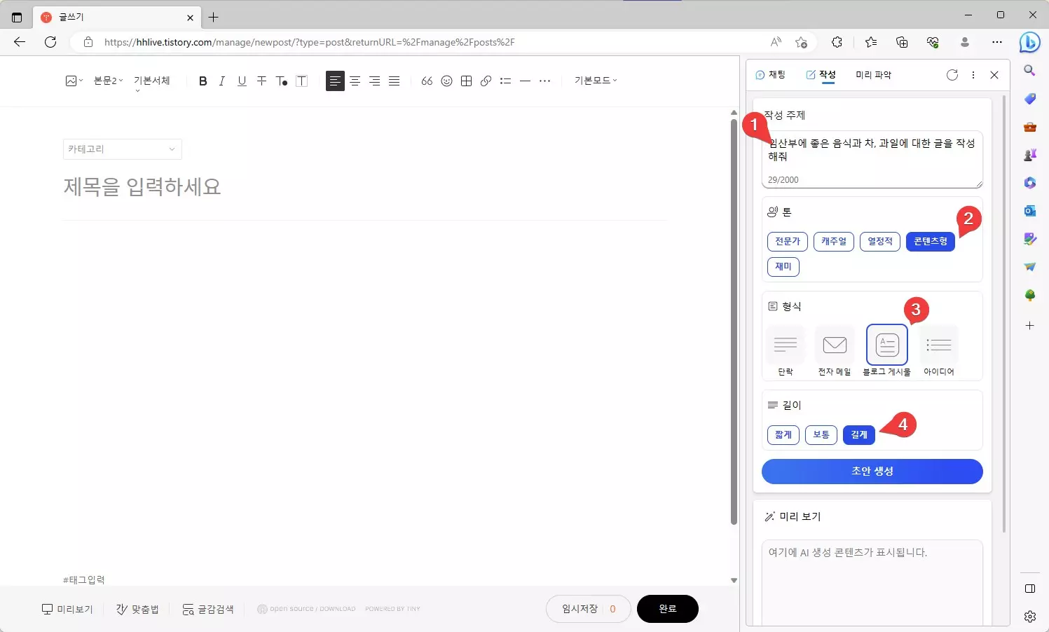Viewport: 1049px width, 632px height.
Task: Select the 재미 tone option
Action: pyautogui.click(x=783, y=267)
